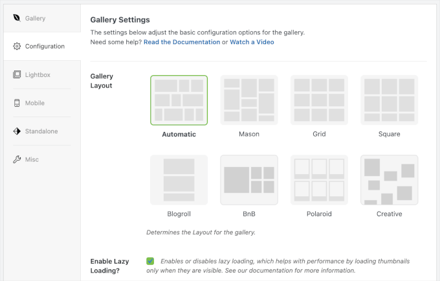This screenshot has height=281, width=440.
Task: Choose the Mason layout thumbnail
Action: 249,100
